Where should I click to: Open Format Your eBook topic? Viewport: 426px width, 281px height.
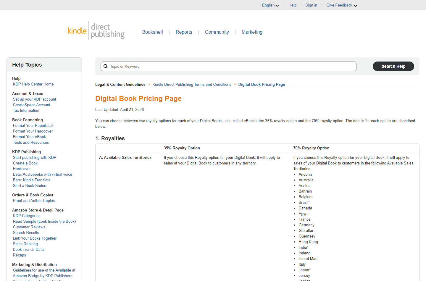[x=30, y=137]
